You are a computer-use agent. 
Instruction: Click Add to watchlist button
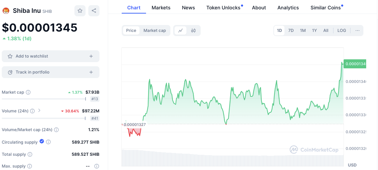pos(51,56)
